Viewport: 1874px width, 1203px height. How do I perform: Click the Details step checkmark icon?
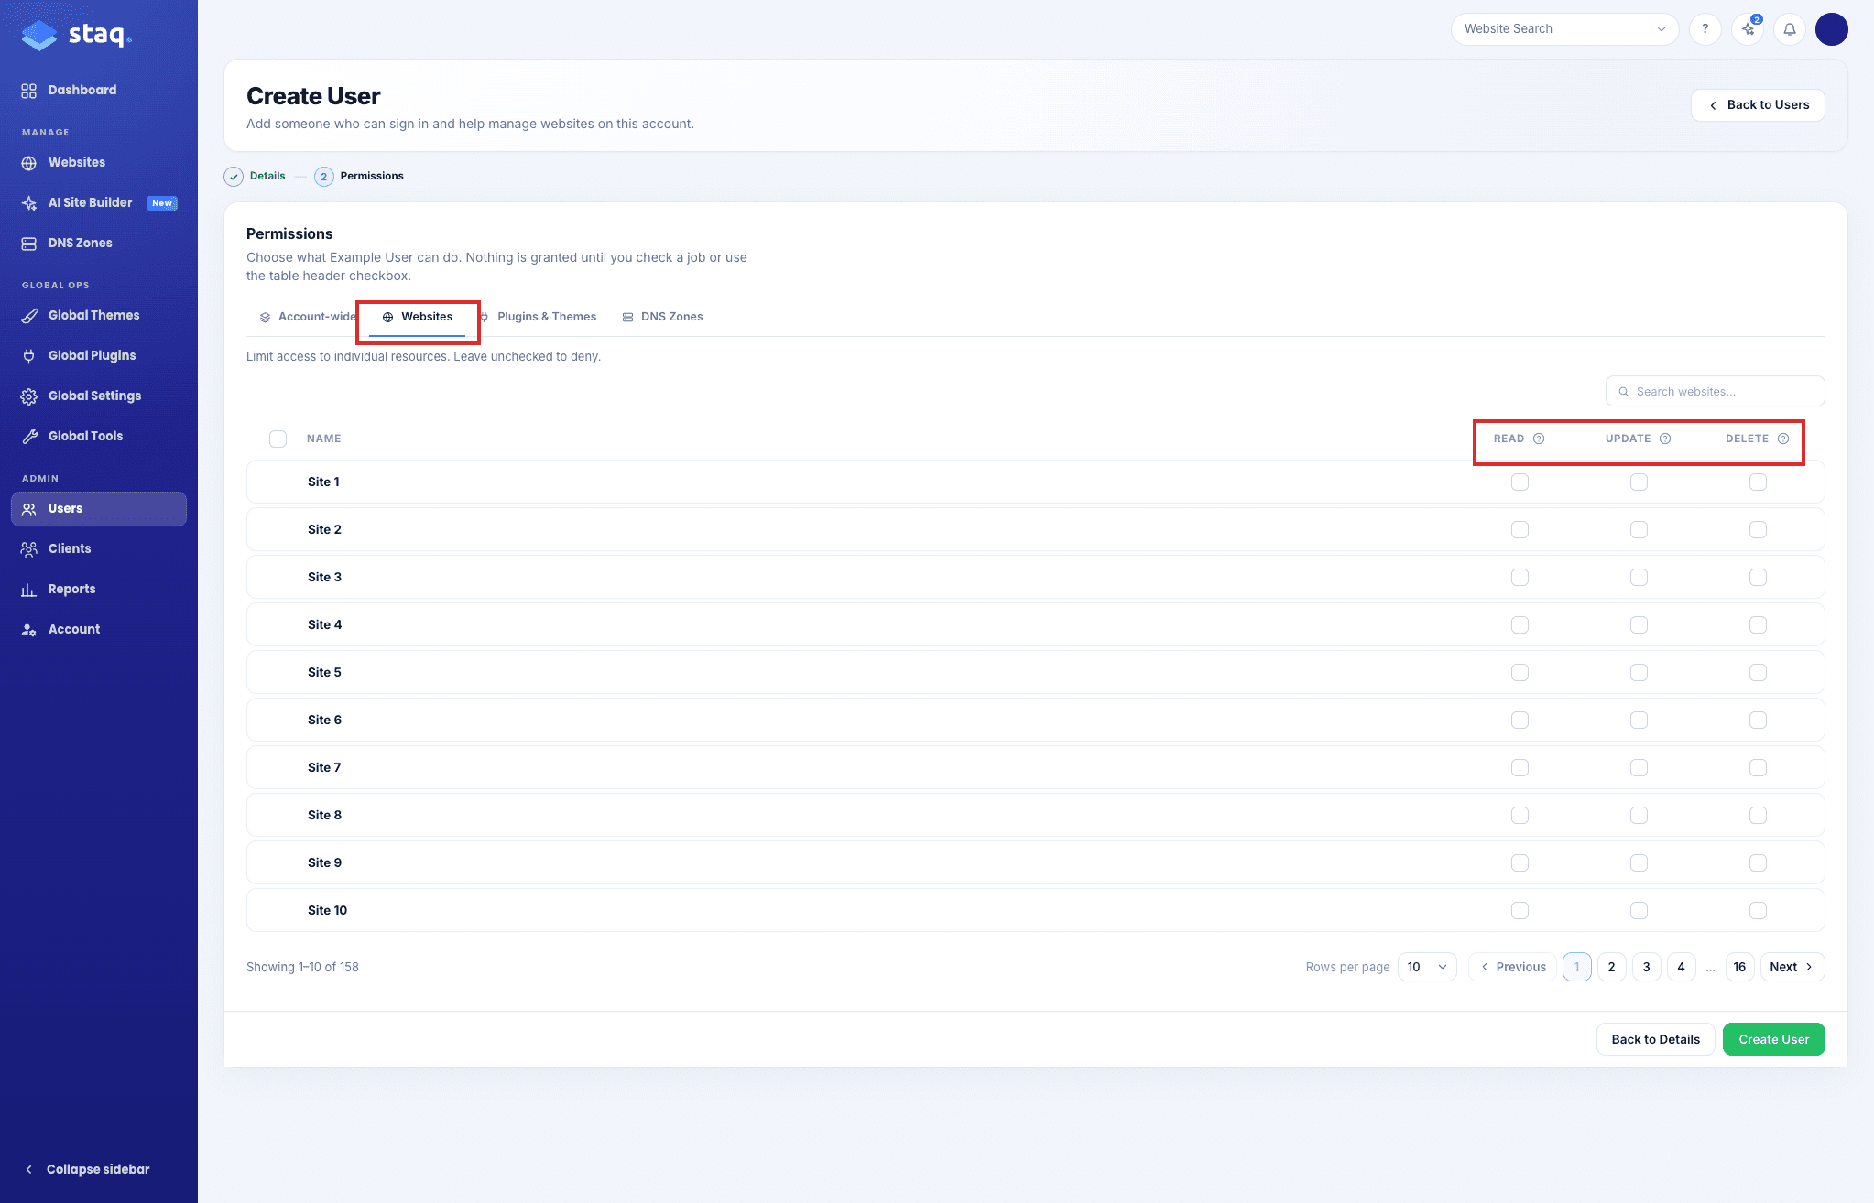click(234, 177)
